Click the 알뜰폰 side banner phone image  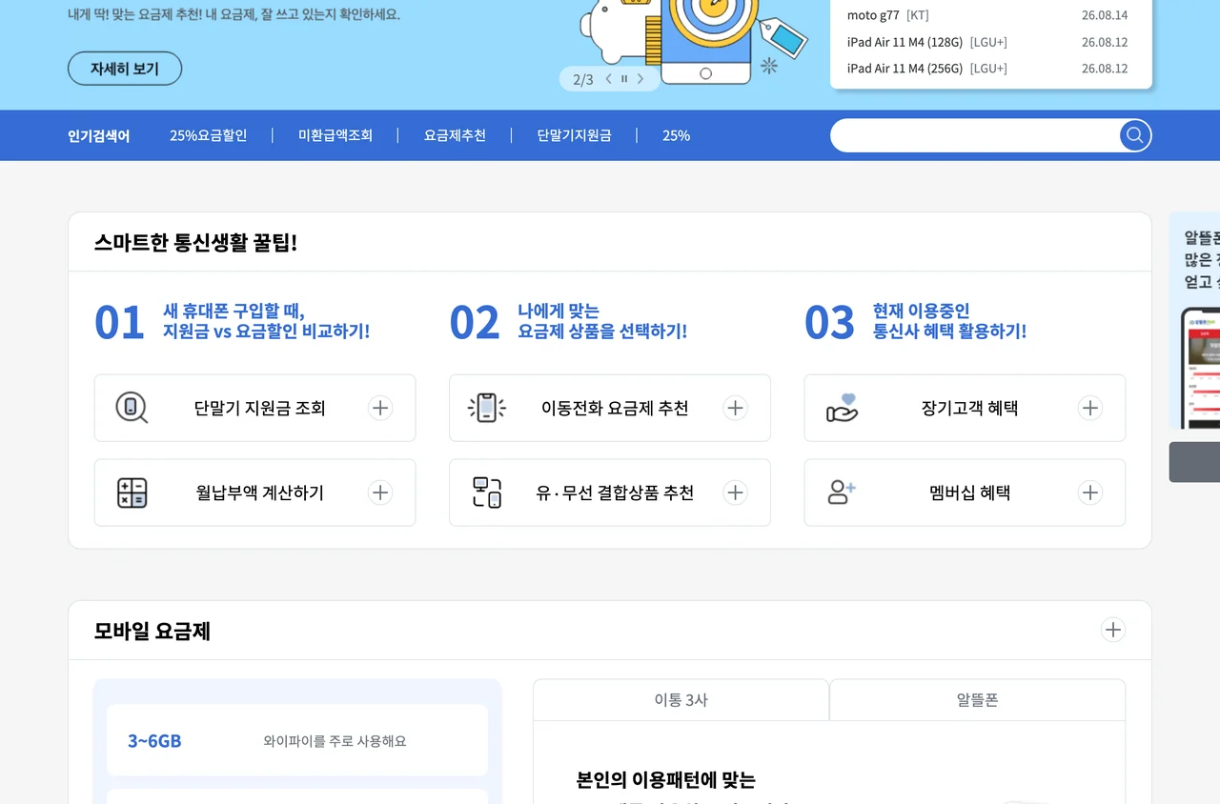click(1201, 368)
